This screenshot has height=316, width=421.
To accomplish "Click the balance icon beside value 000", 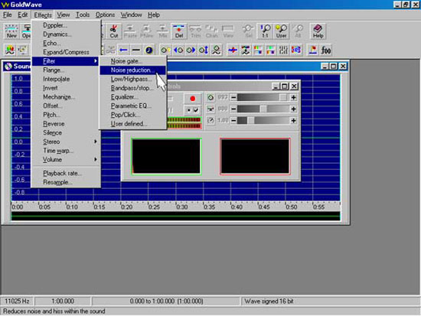I will point(210,109).
